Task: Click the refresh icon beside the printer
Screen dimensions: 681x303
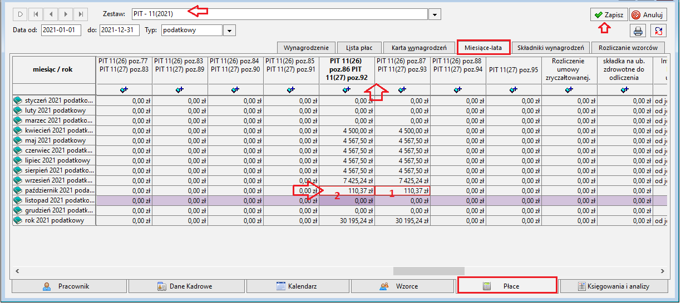Action: 659,31
